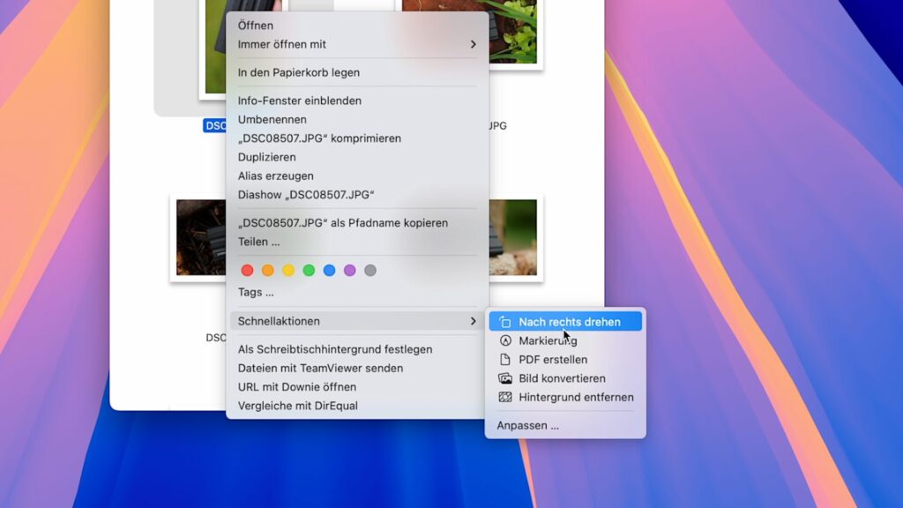This screenshot has width=903, height=508.
Task: Click the gray tag circle
Action: coord(369,270)
